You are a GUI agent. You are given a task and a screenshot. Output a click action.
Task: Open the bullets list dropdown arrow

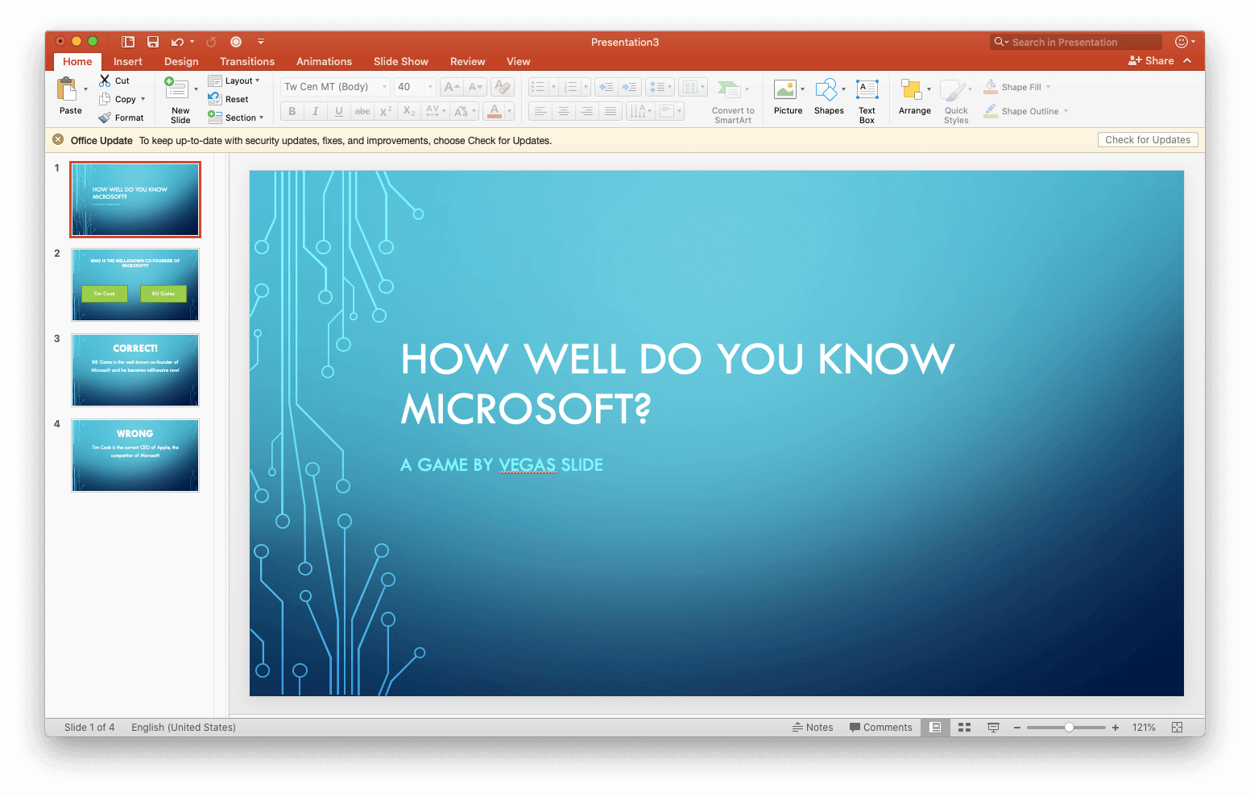tap(553, 87)
